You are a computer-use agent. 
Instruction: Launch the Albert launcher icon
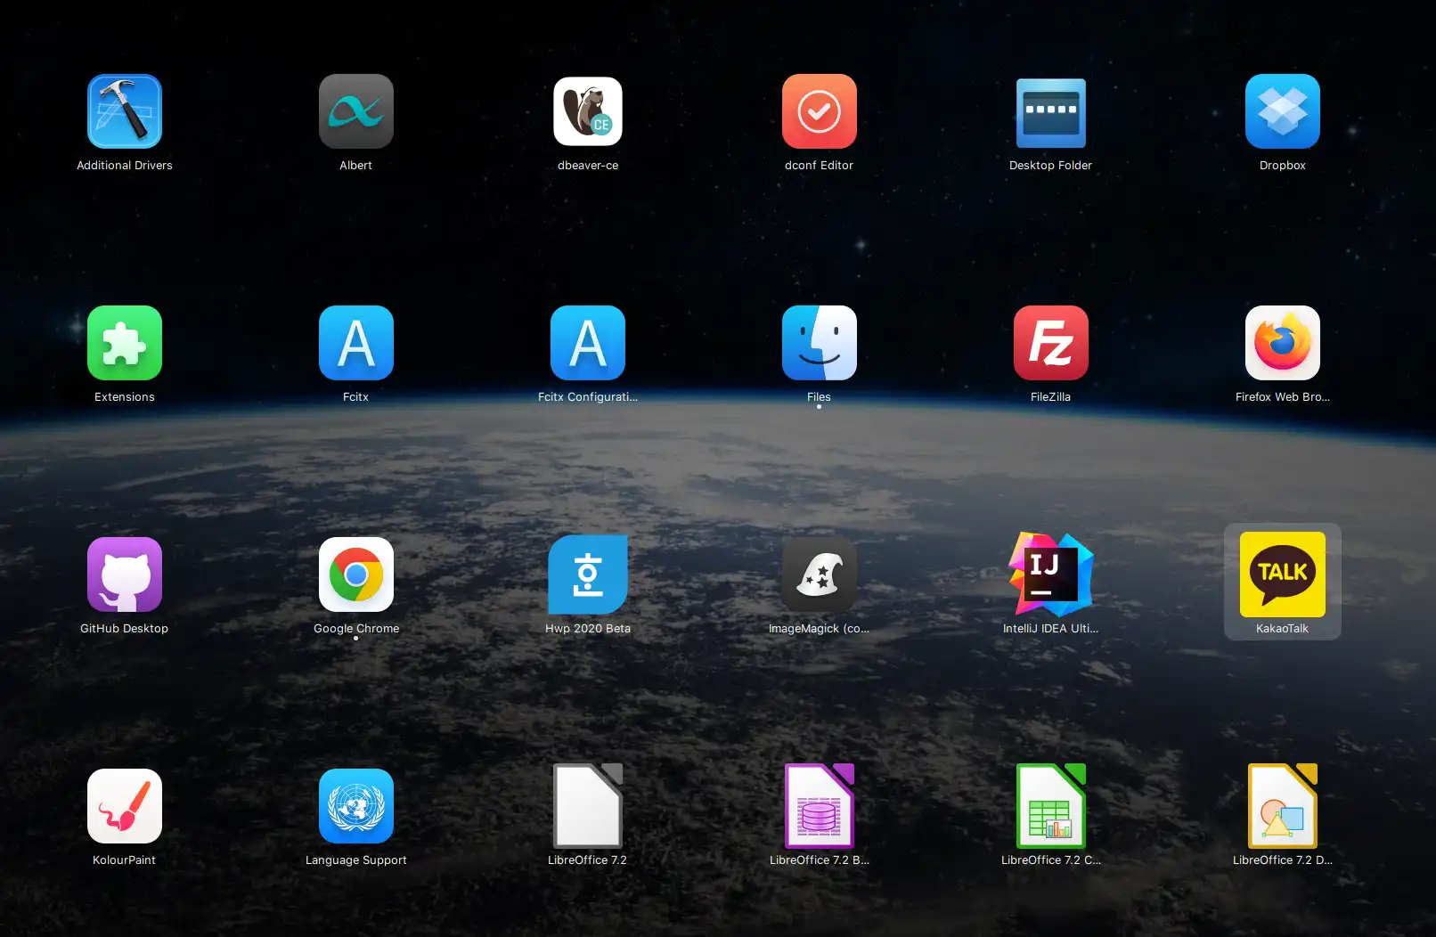click(x=356, y=111)
